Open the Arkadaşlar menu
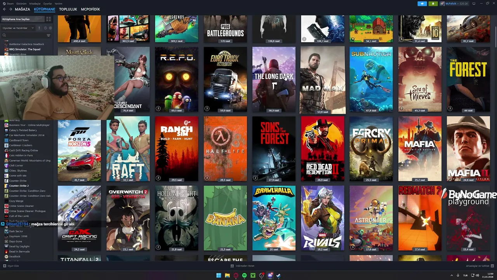This screenshot has width=497, height=280. [35, 3]
